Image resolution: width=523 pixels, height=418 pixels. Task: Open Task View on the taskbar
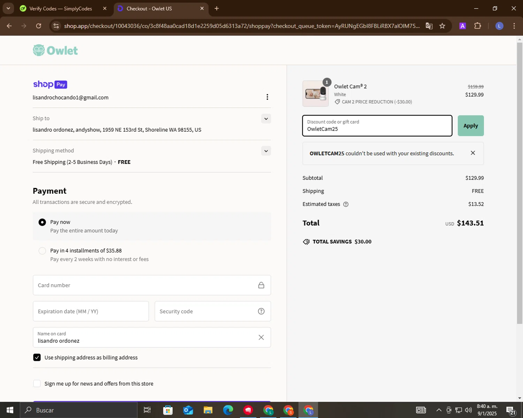coord(147,410)
